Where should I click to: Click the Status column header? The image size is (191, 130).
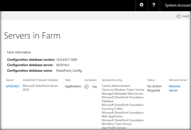(151, 80)
